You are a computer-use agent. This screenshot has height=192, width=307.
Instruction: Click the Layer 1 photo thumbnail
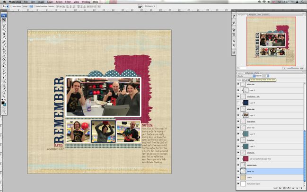pyautogui.click(x=246, y=115)
